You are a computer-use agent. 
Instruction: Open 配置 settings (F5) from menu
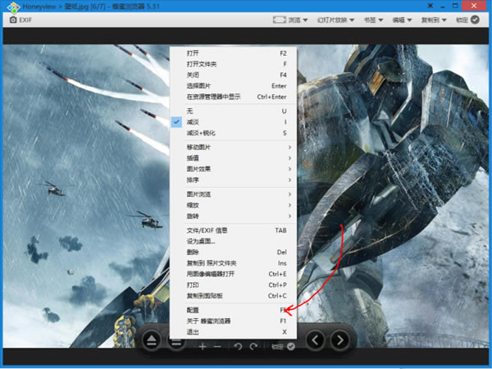pos(233,310)
